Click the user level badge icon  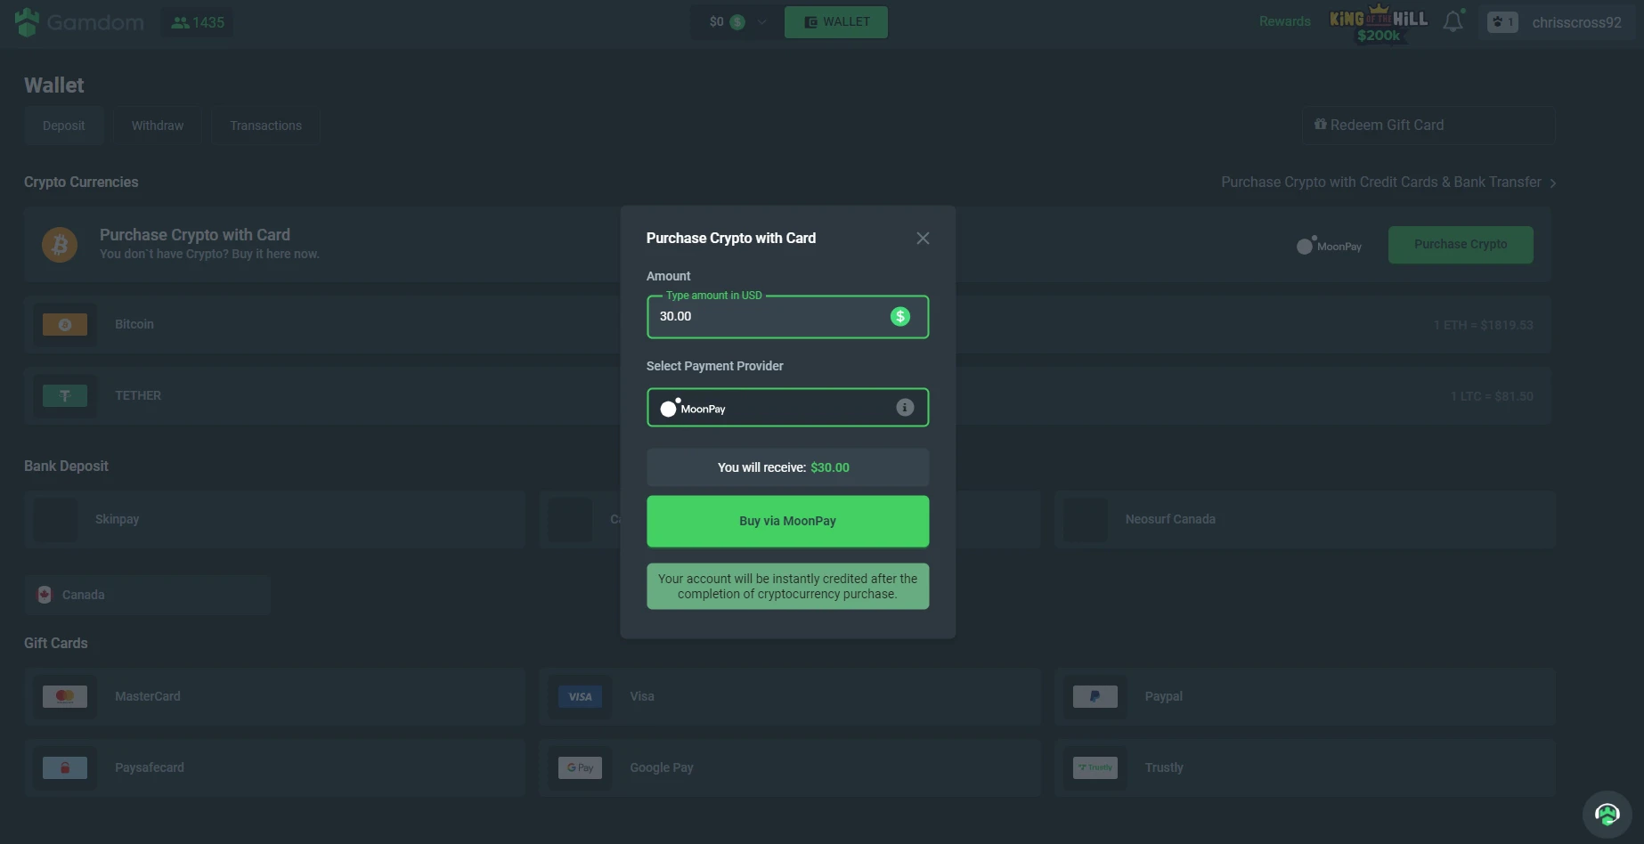[1502, 22]
